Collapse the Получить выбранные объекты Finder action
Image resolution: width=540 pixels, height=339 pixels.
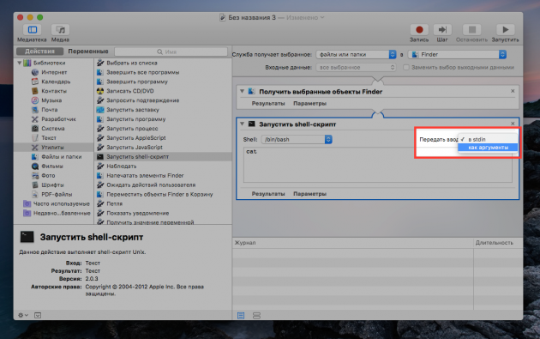click(242, 91)
